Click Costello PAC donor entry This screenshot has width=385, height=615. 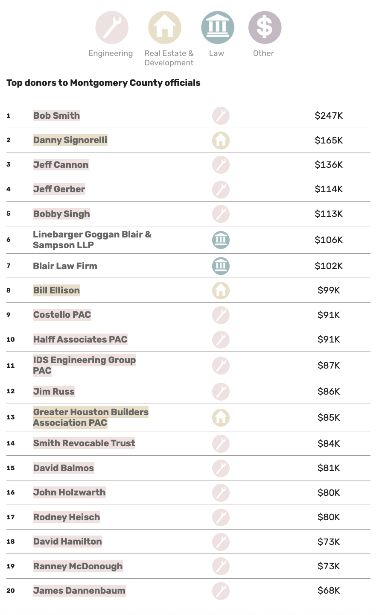(62, 315)
